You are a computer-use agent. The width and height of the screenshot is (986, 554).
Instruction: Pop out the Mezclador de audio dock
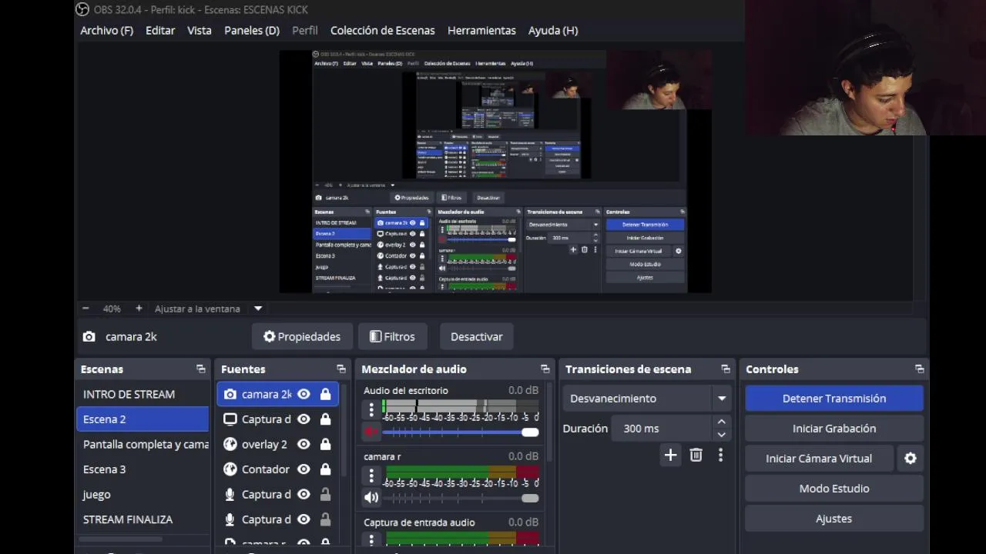tap(545, 369)
